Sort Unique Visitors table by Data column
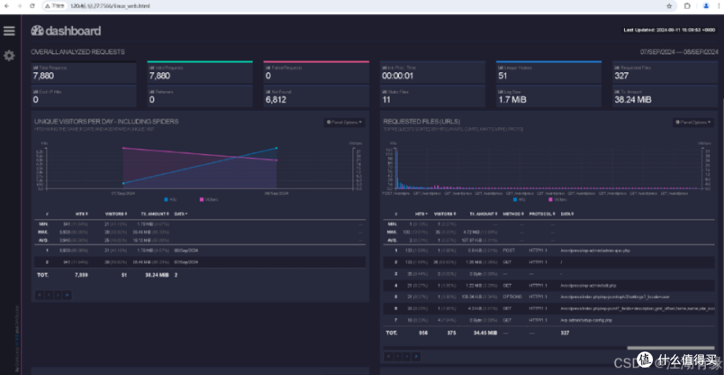This screenshot has width=724, height=375. (x=181, y=214)
